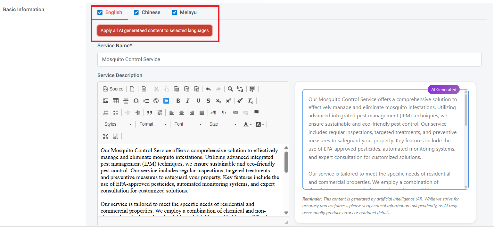Open the Find dialog in the editor
The image size is (494, 227).
(230, 89)
